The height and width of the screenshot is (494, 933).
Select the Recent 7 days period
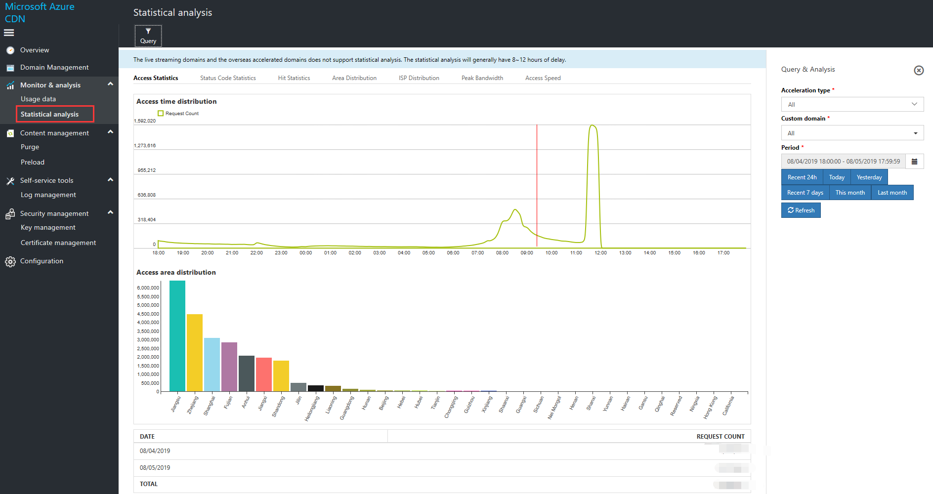(805, 193)
